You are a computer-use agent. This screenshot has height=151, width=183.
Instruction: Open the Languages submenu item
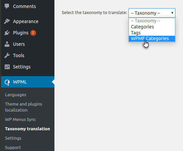click(15, 95)
